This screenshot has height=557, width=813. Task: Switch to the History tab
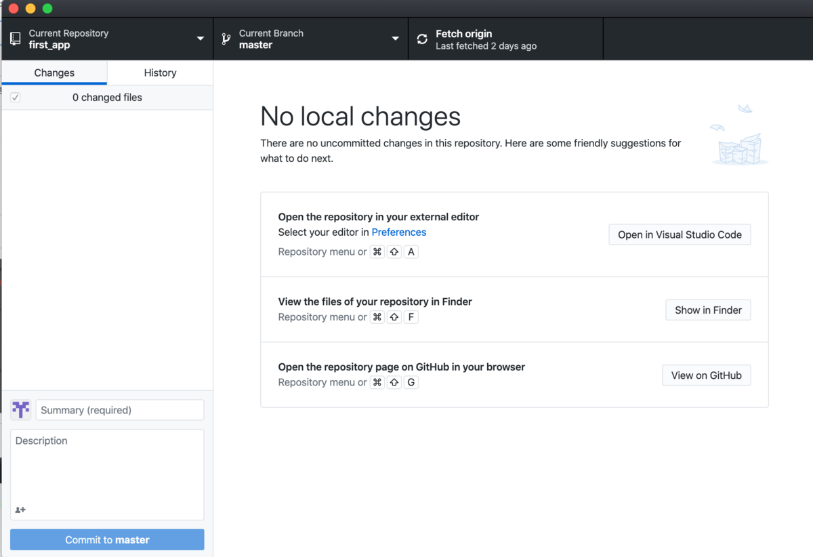[160, 73]
